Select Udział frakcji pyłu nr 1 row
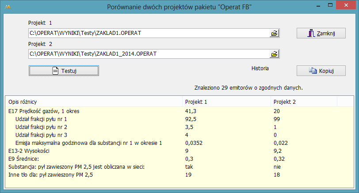359x193 pixels. [179, 119]
